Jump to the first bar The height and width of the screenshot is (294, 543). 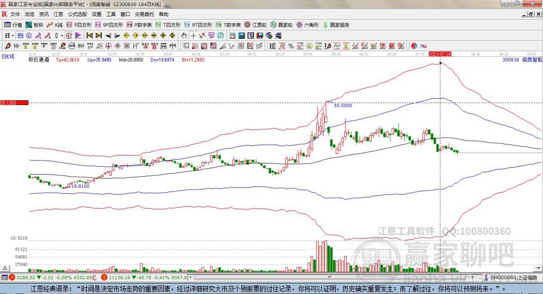coord(90,36)
